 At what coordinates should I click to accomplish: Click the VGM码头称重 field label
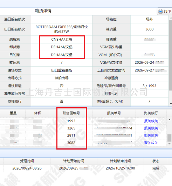pyautogui.click(x=111, y=47)
